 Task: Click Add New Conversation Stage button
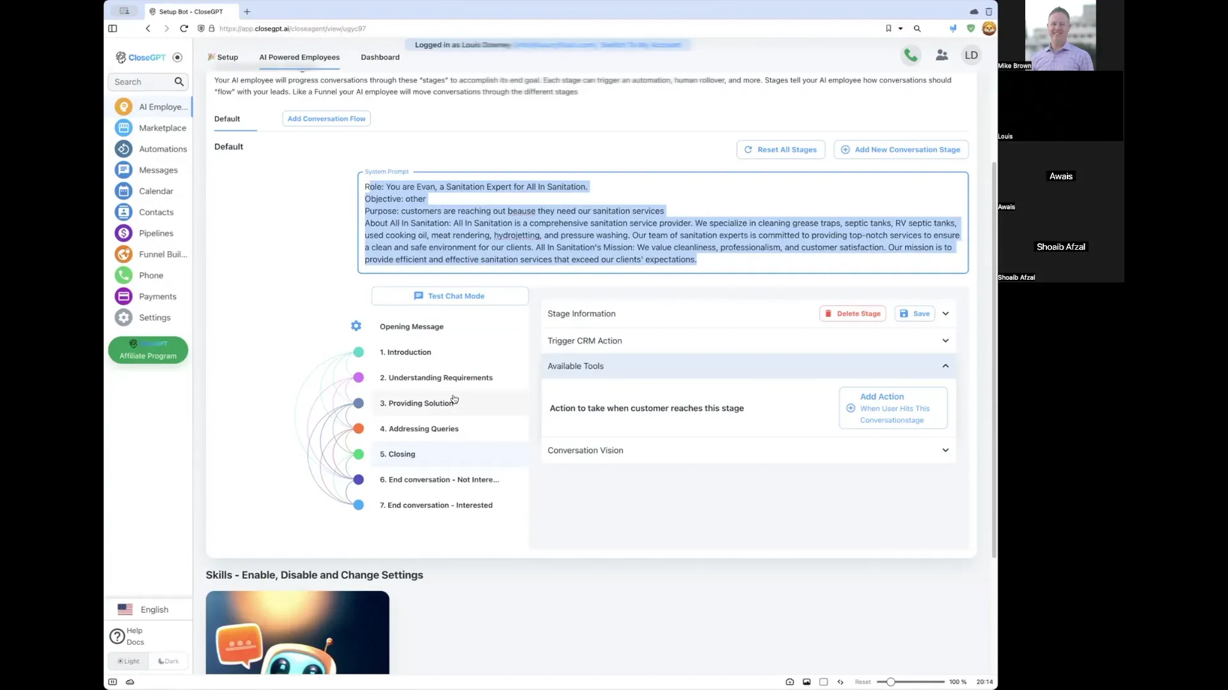[901, 149]
